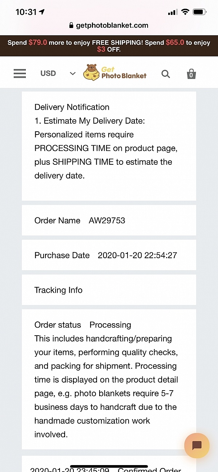Image resolution: width=218 pixels, height=472 pixels.
Task: Select the Tracking Info row
Action: [109, 290]
